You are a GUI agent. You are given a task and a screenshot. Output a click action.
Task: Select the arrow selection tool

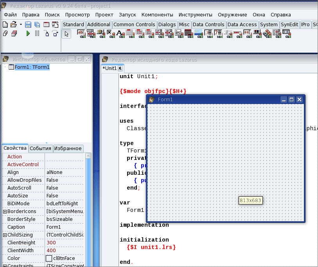[66, 34]
